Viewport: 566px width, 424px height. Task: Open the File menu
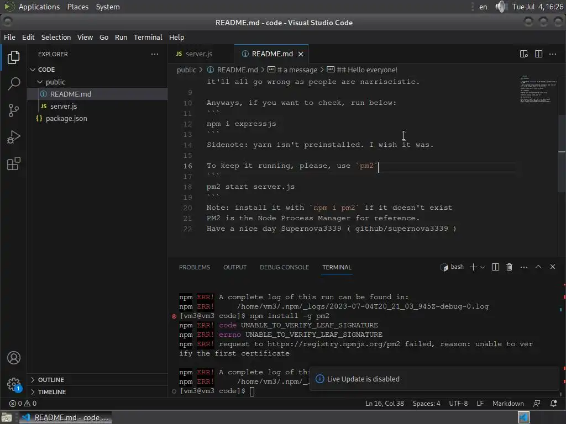tap(9, 37)
